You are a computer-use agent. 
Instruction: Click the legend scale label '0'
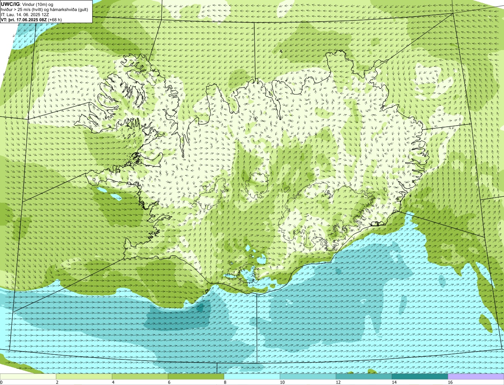coord(2,382)
